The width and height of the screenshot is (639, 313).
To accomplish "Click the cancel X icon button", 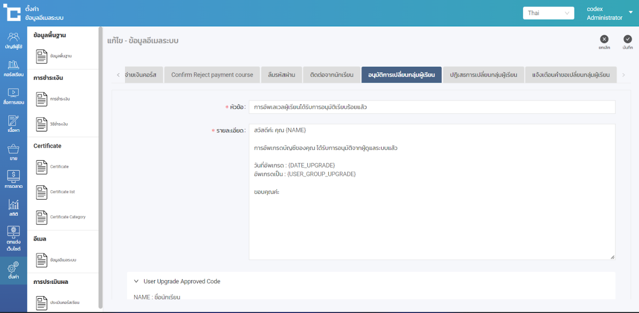I will click(604, 39).
